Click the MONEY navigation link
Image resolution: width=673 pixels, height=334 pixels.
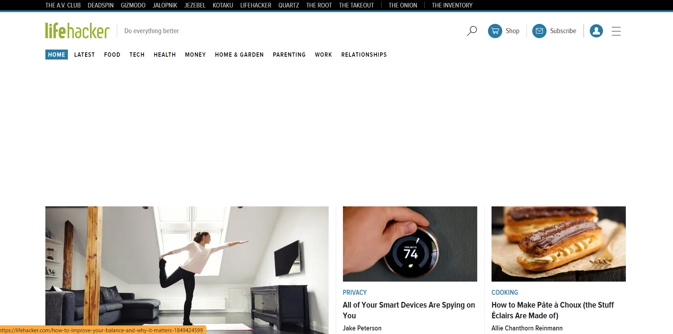195,55
